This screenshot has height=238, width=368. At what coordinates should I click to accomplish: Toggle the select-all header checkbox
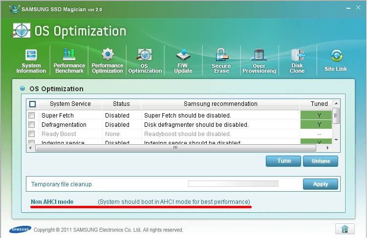[x=32, y=104]
